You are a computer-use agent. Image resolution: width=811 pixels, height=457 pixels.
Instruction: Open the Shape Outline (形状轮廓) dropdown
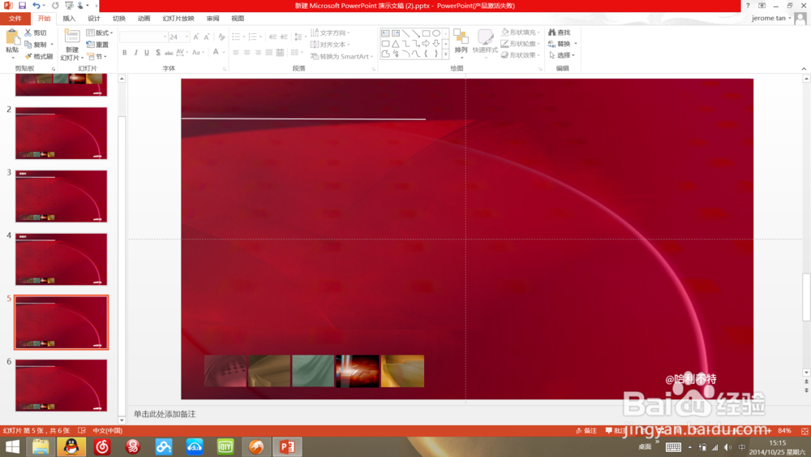pos(521,44)
